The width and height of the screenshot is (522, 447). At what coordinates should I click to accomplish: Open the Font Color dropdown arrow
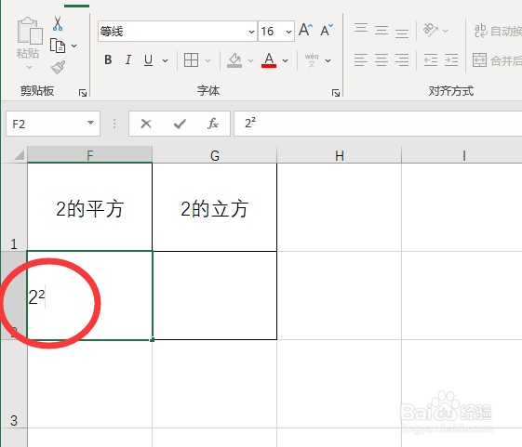point(286,60)
